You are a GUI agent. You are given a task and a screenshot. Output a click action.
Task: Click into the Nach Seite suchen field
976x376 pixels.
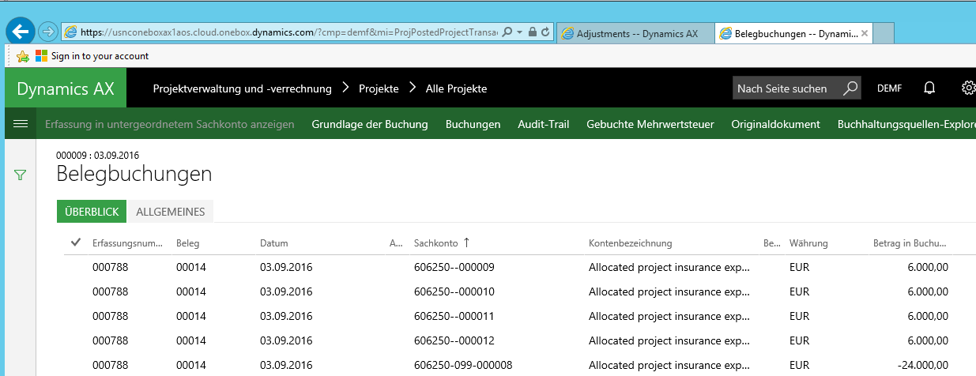pos(786,88)
